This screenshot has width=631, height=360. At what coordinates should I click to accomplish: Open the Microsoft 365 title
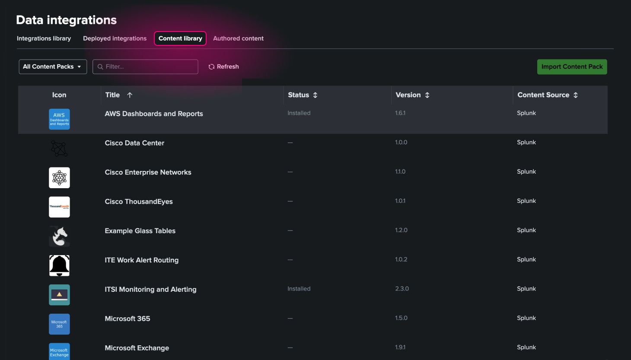(x=127, y=319)
